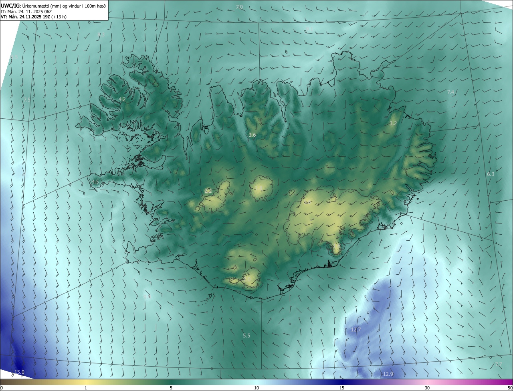Click the 7.5 value off the west coast

pos(27,100)
